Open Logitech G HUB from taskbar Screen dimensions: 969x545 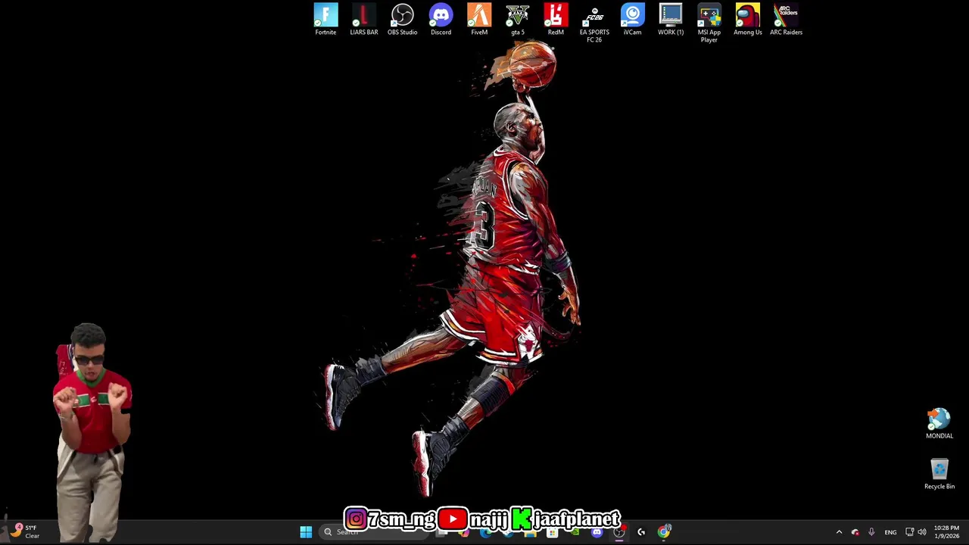tap(641, 532)
